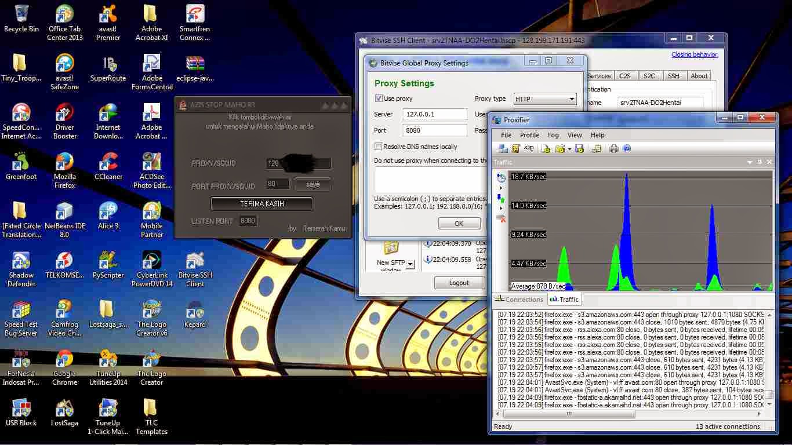The height and width of the screenshot is (445, 792).
Task: Select the Bitvise SSH Client desktop icon
Action: pos(195,269)
